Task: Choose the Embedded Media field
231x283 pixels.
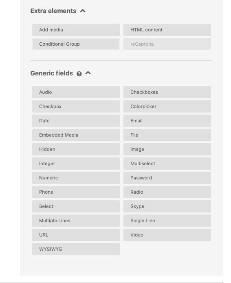Action: point(76,135)
